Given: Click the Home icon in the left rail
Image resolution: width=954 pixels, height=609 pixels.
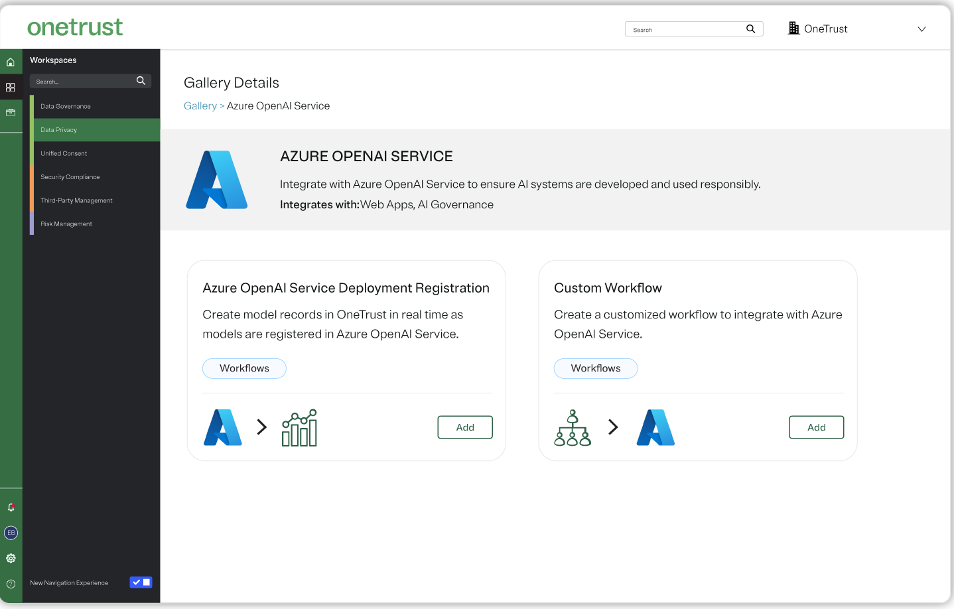Looking at the screenshot, I should (x=11, y=62).
